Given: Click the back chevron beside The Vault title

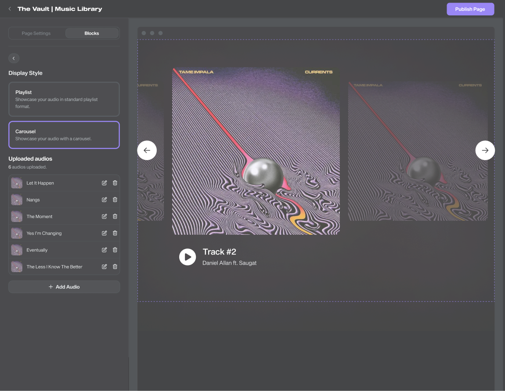Looking at the screenshot, I should (x=10, y=9).
